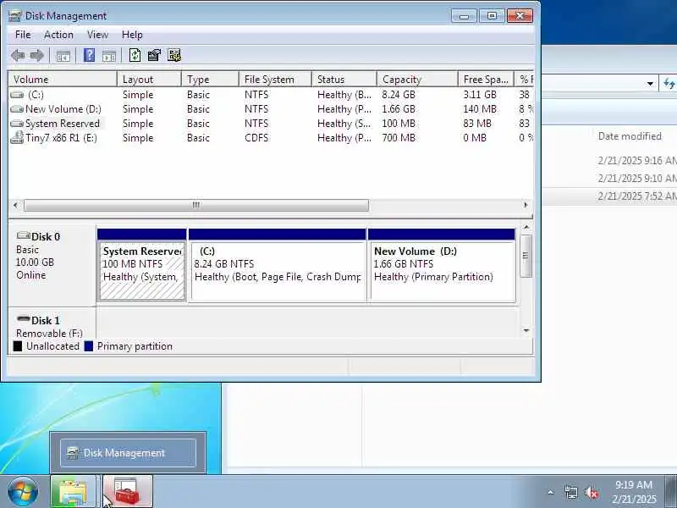Open the Properties toolbar icon
677x508 pixels.
(154, 55)
